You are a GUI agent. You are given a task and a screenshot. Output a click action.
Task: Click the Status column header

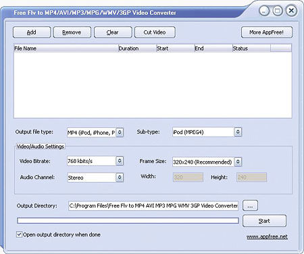click(251, 49)
